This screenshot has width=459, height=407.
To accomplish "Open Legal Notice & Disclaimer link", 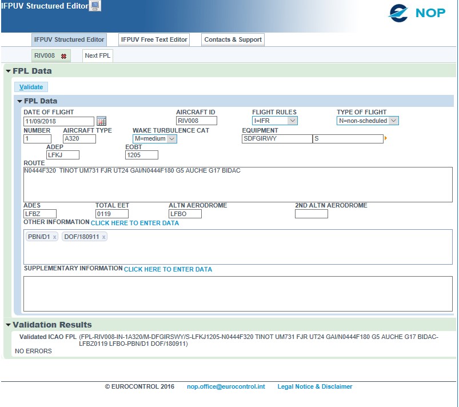I will tap(315, 386).
